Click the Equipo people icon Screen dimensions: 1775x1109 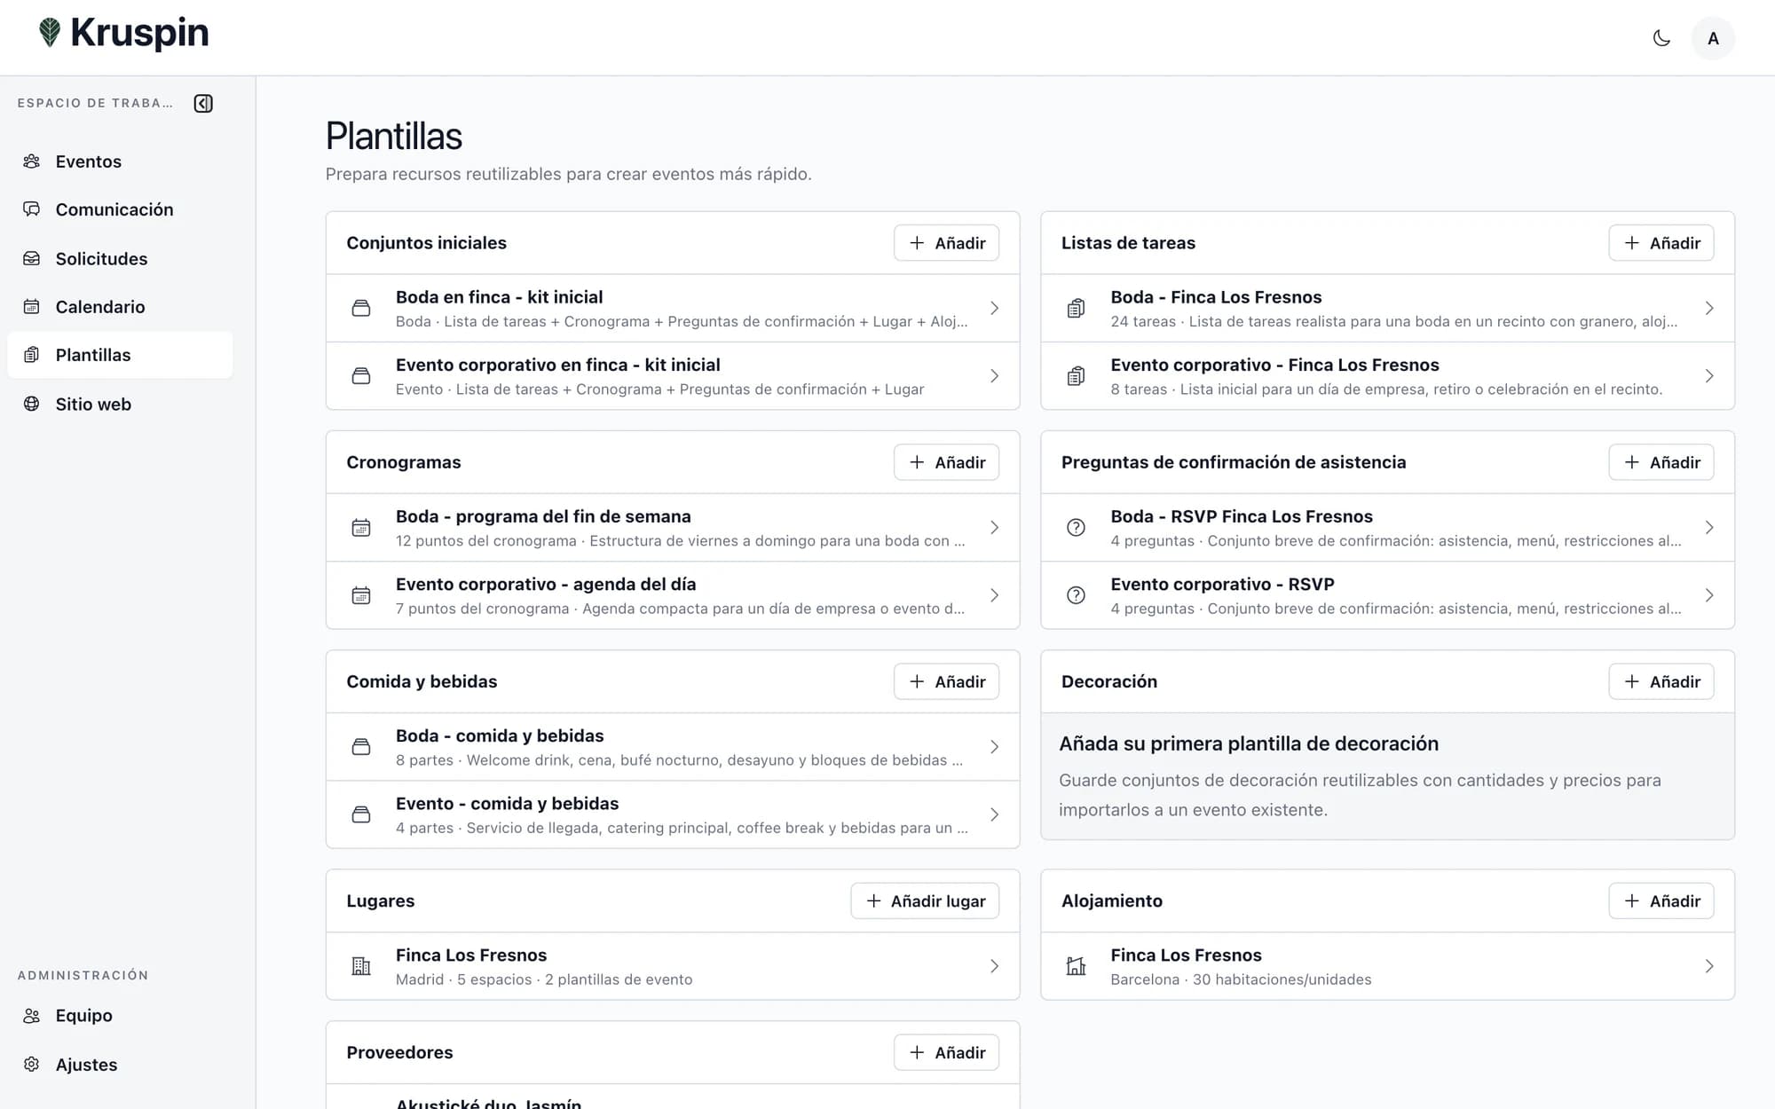click(32, 1016)
